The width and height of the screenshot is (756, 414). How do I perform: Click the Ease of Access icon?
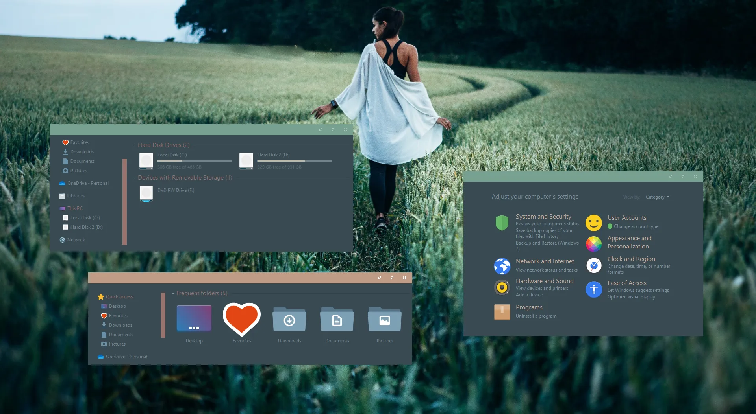point(593,289)
